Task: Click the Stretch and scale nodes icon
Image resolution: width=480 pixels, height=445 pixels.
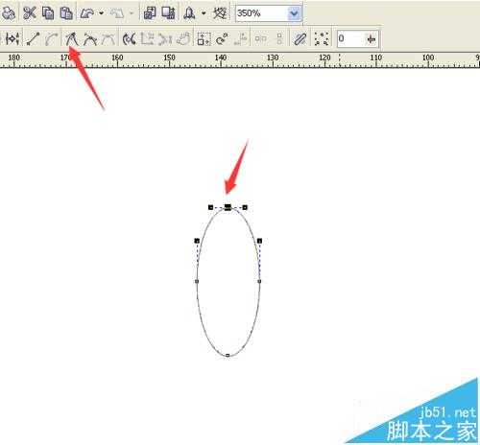Action: [x=204, y=38]
